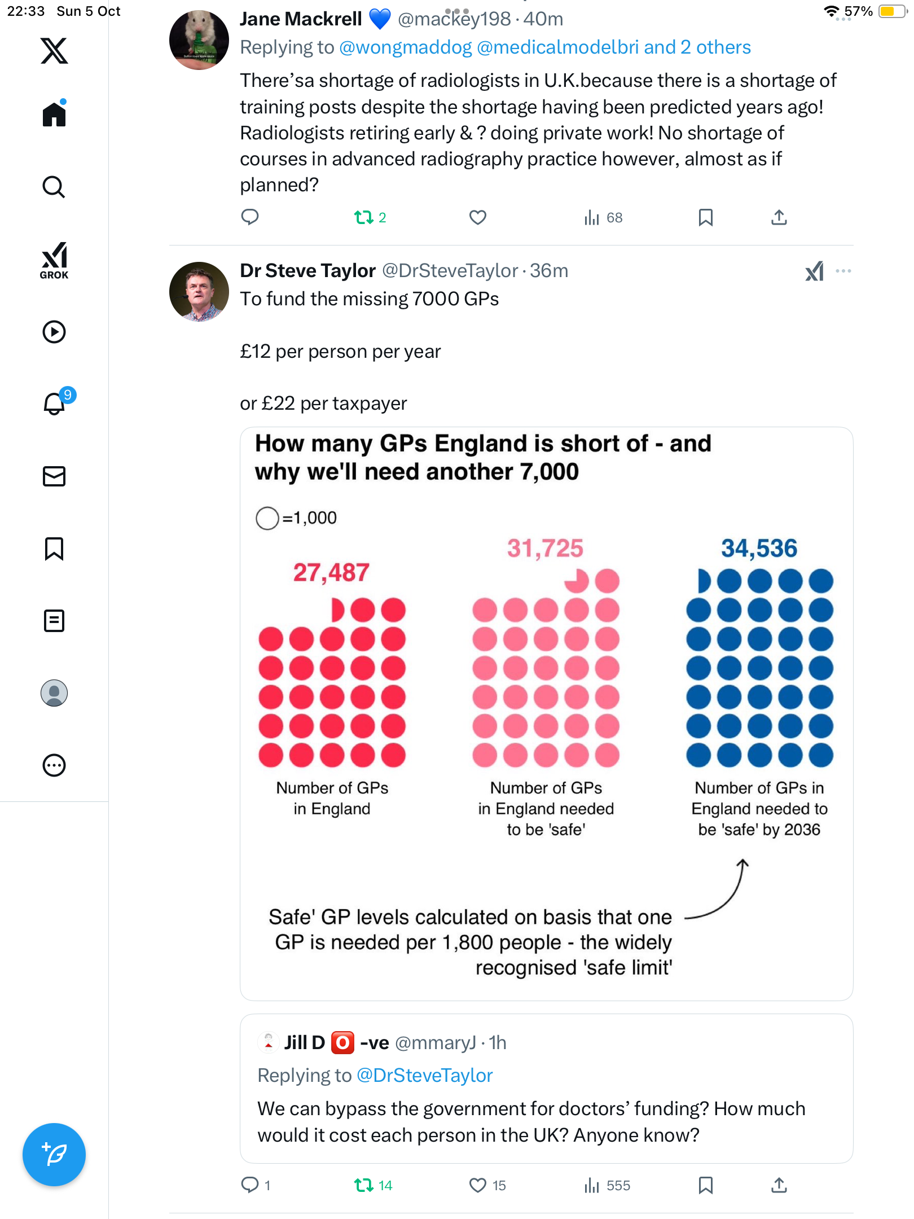Open the profile avatar in sidebar

point(54,693)
